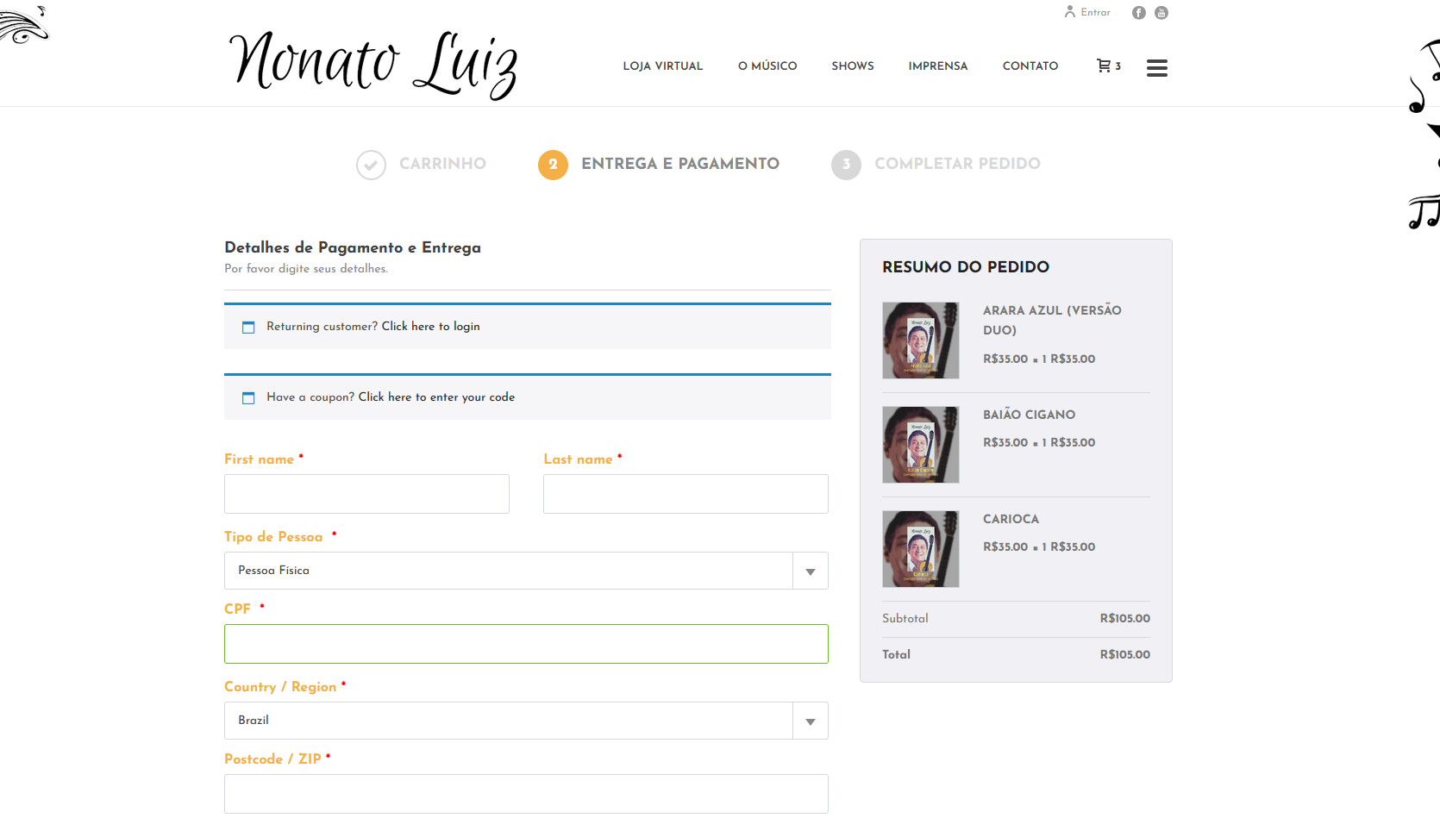This screenshot has width=1440, height=818.
Task: Open the YouTube social icon
Action: [1161, 13]
